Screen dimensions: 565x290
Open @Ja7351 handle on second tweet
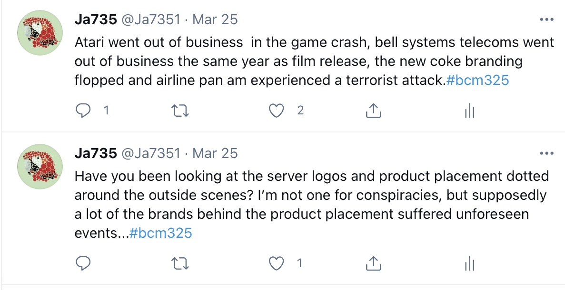point(151,153)
